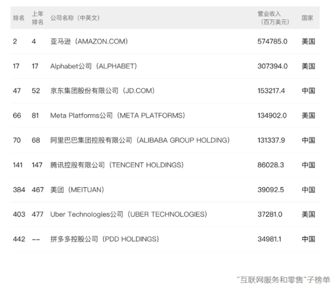Click the 排名 column header

pos(18,18)
